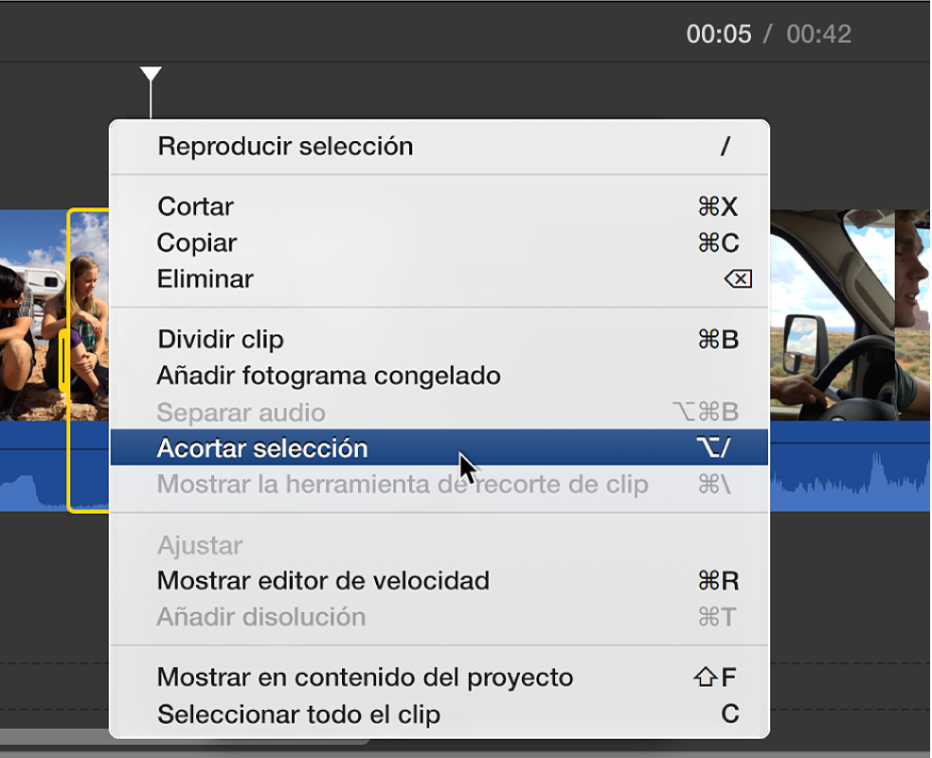The width and height of the screenshot is (932, 758).
Task: Click the white playhead marker on timeline
Action: (151, 74)
